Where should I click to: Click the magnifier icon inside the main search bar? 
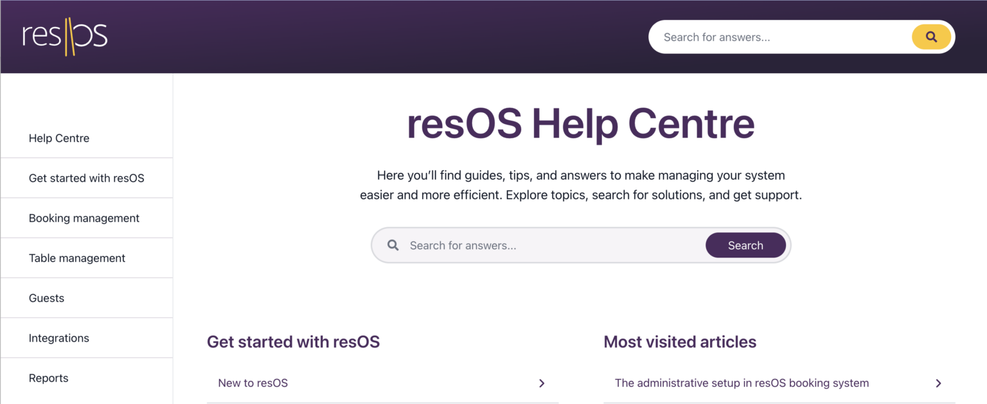click(393, 245)
